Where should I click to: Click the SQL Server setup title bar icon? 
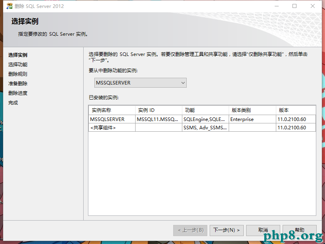click(x=10, y=6)
